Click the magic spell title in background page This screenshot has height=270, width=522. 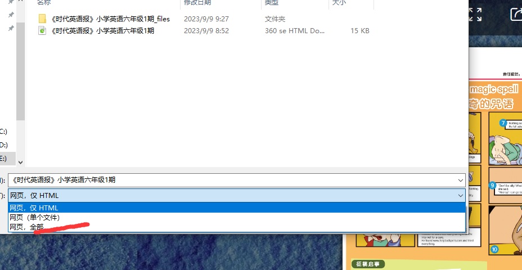pyautogui.click(x=494, y=89)
